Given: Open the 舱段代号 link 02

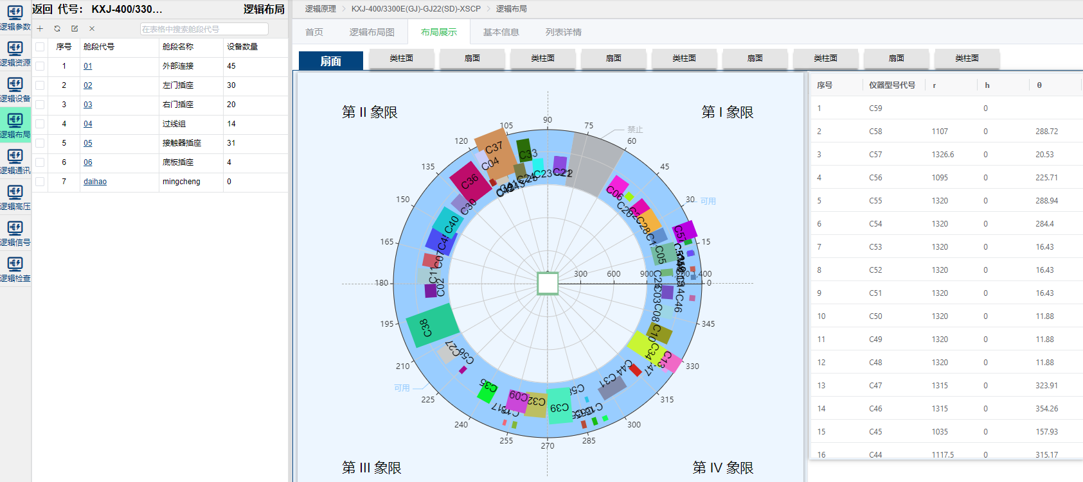Looking at the screenshot, I should point(88,85).
